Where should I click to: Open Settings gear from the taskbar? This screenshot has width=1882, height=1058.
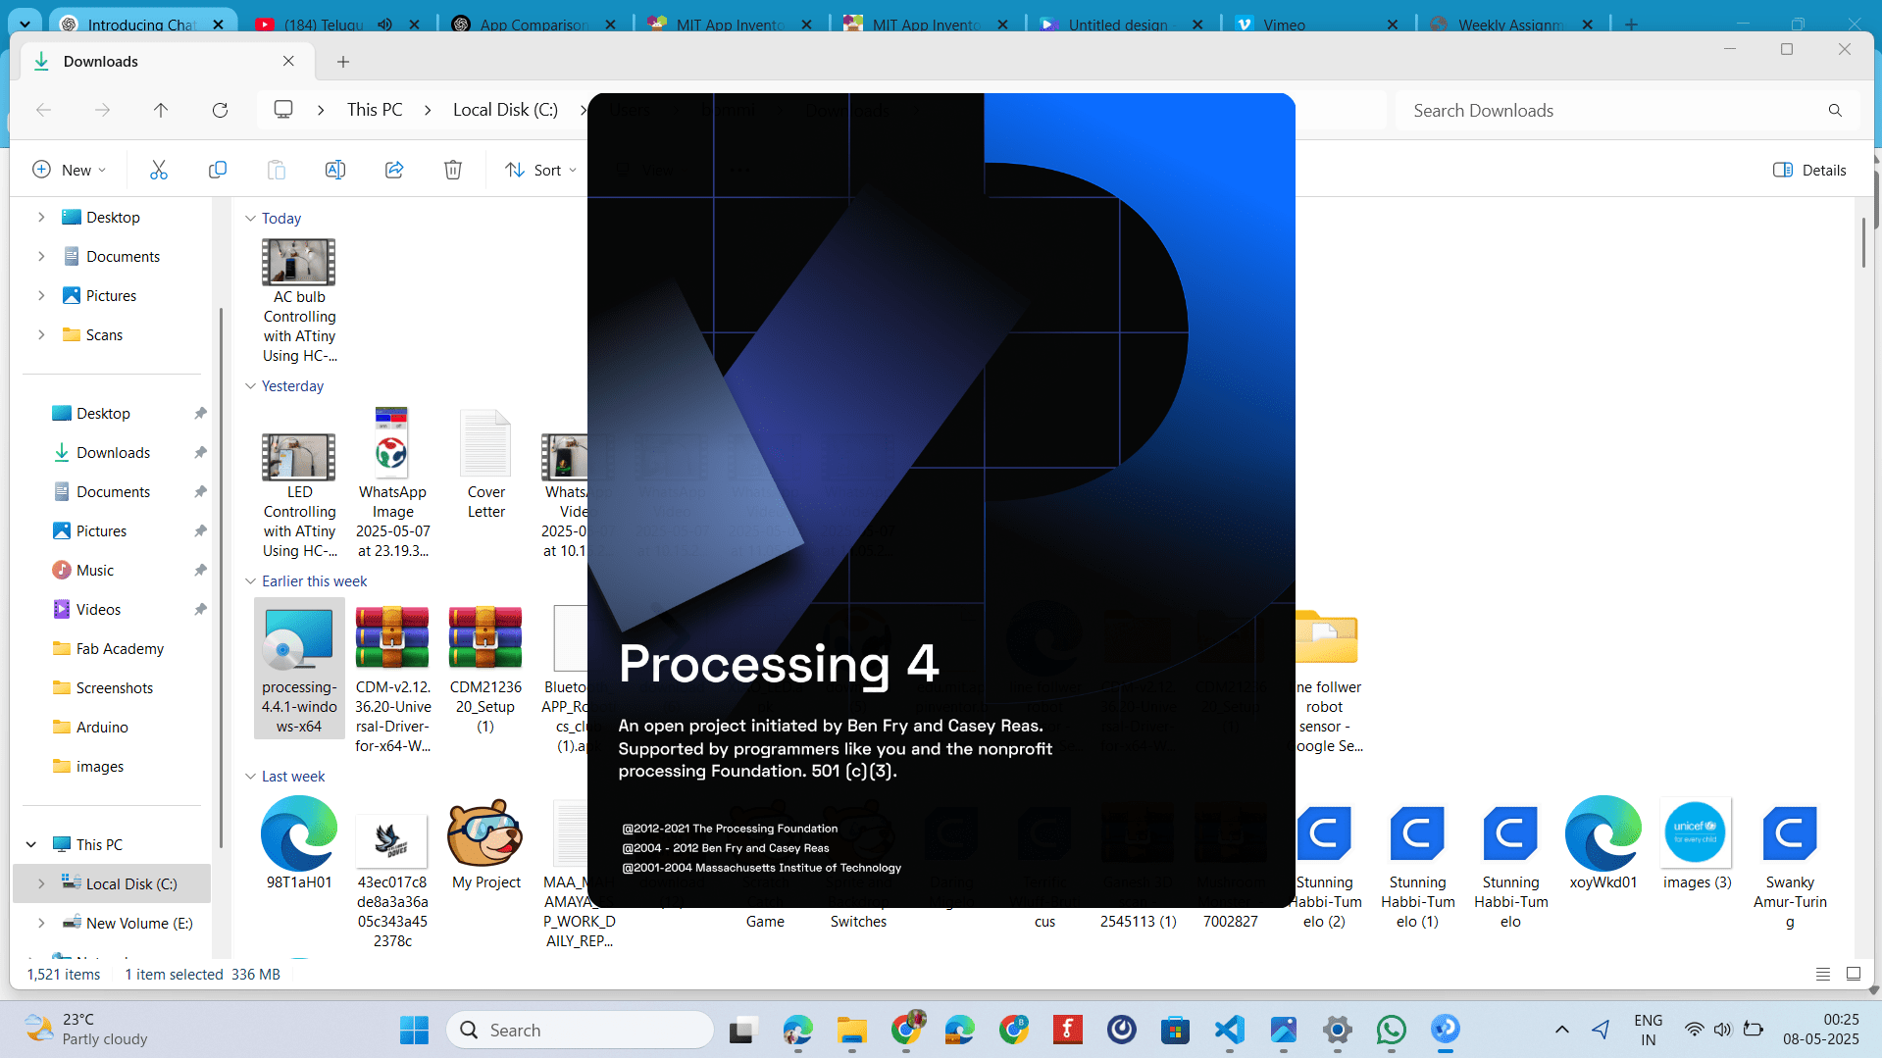(x=1338, y=1030)
